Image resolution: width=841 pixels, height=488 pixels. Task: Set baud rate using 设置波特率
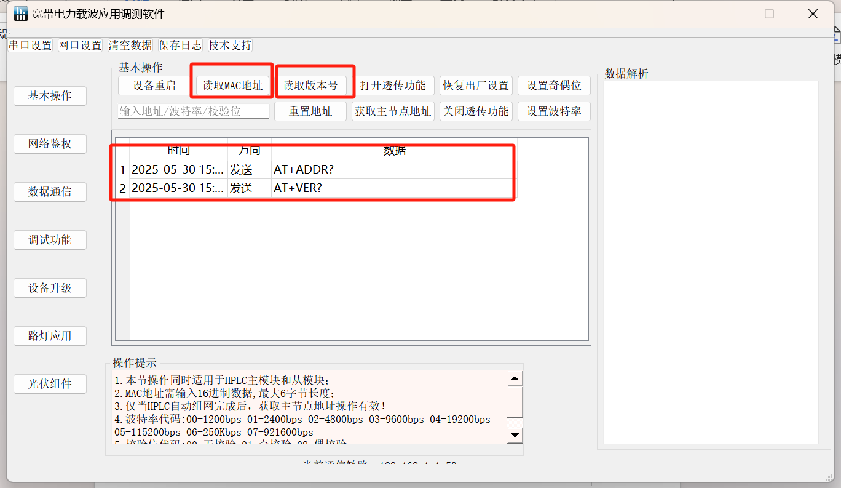tap(554, 111)
